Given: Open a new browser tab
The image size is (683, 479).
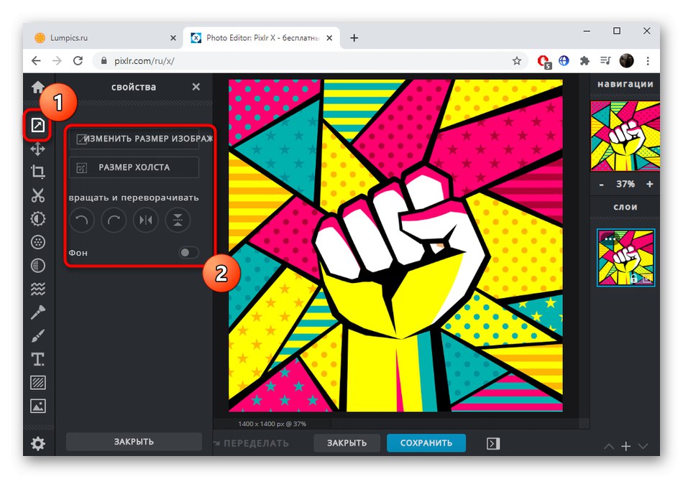Looking at the screenshot, I should tap(354, 38).
